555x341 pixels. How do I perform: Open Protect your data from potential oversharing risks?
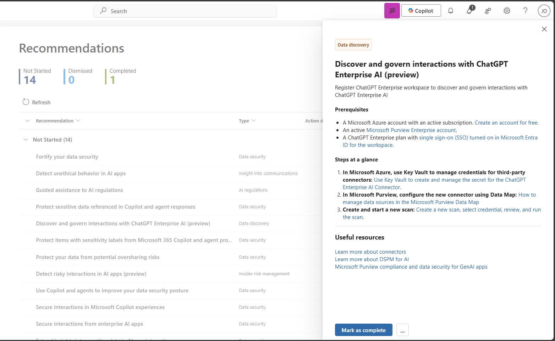(98, 257)
